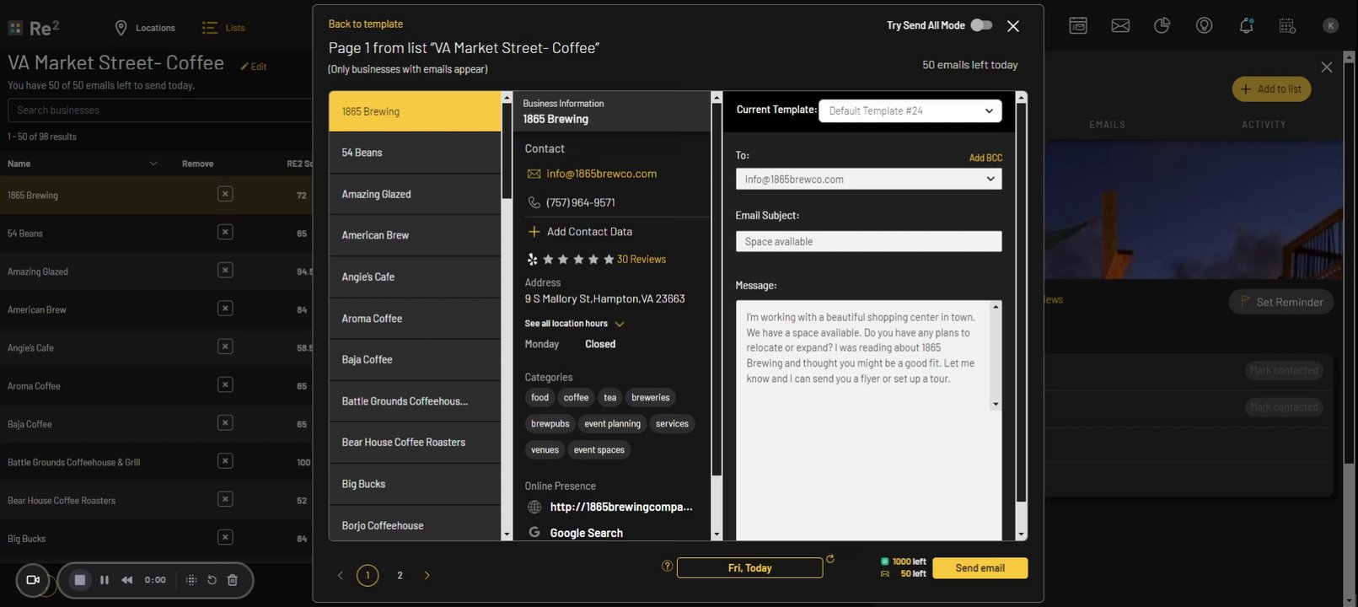This screenshot has height=607, width=1358.
Task: Remove Battle Grounds Coffeehouse & Grill from list
Action: click(x=225, y=461)
